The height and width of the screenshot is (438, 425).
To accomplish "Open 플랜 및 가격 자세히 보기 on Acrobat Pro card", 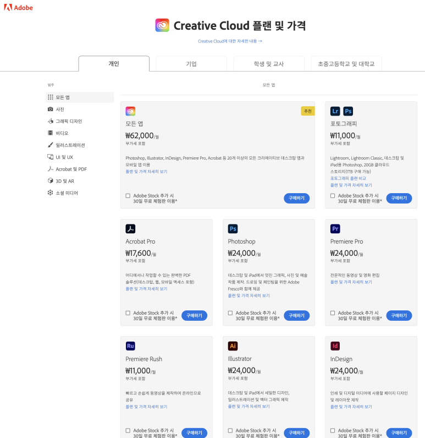I will click(146, 289).
